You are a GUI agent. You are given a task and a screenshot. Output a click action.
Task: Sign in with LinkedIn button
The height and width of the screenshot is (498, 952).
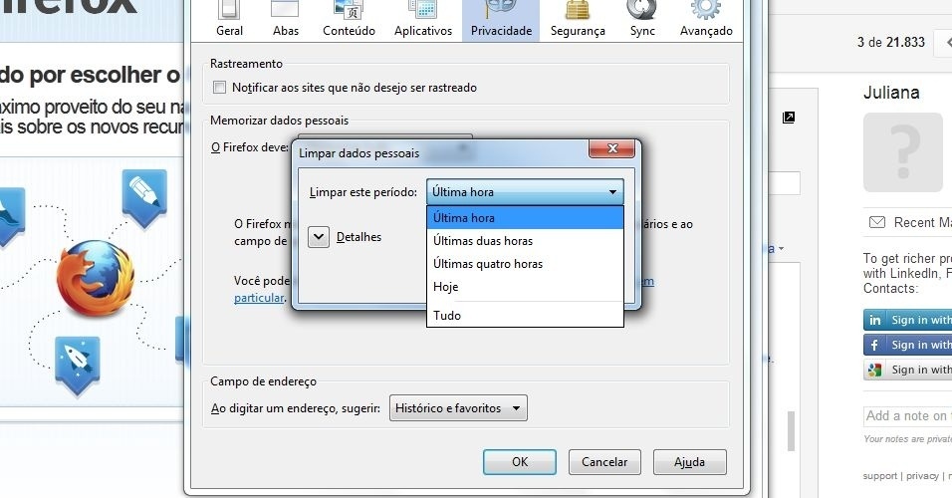pos(907,320)
